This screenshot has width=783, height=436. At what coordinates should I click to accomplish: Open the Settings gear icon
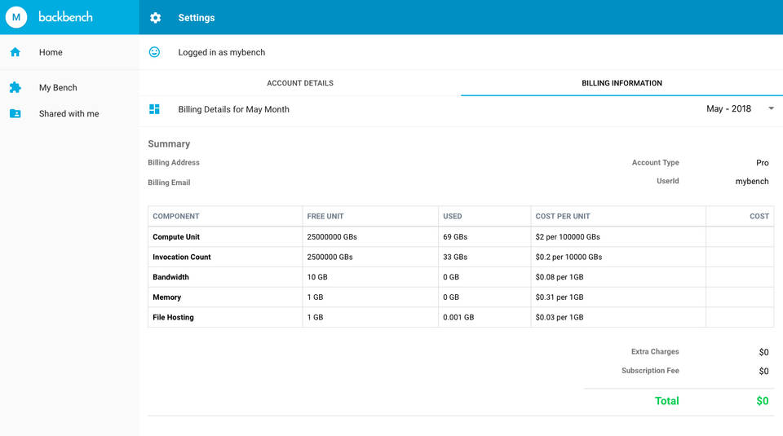tap(155, 18)
